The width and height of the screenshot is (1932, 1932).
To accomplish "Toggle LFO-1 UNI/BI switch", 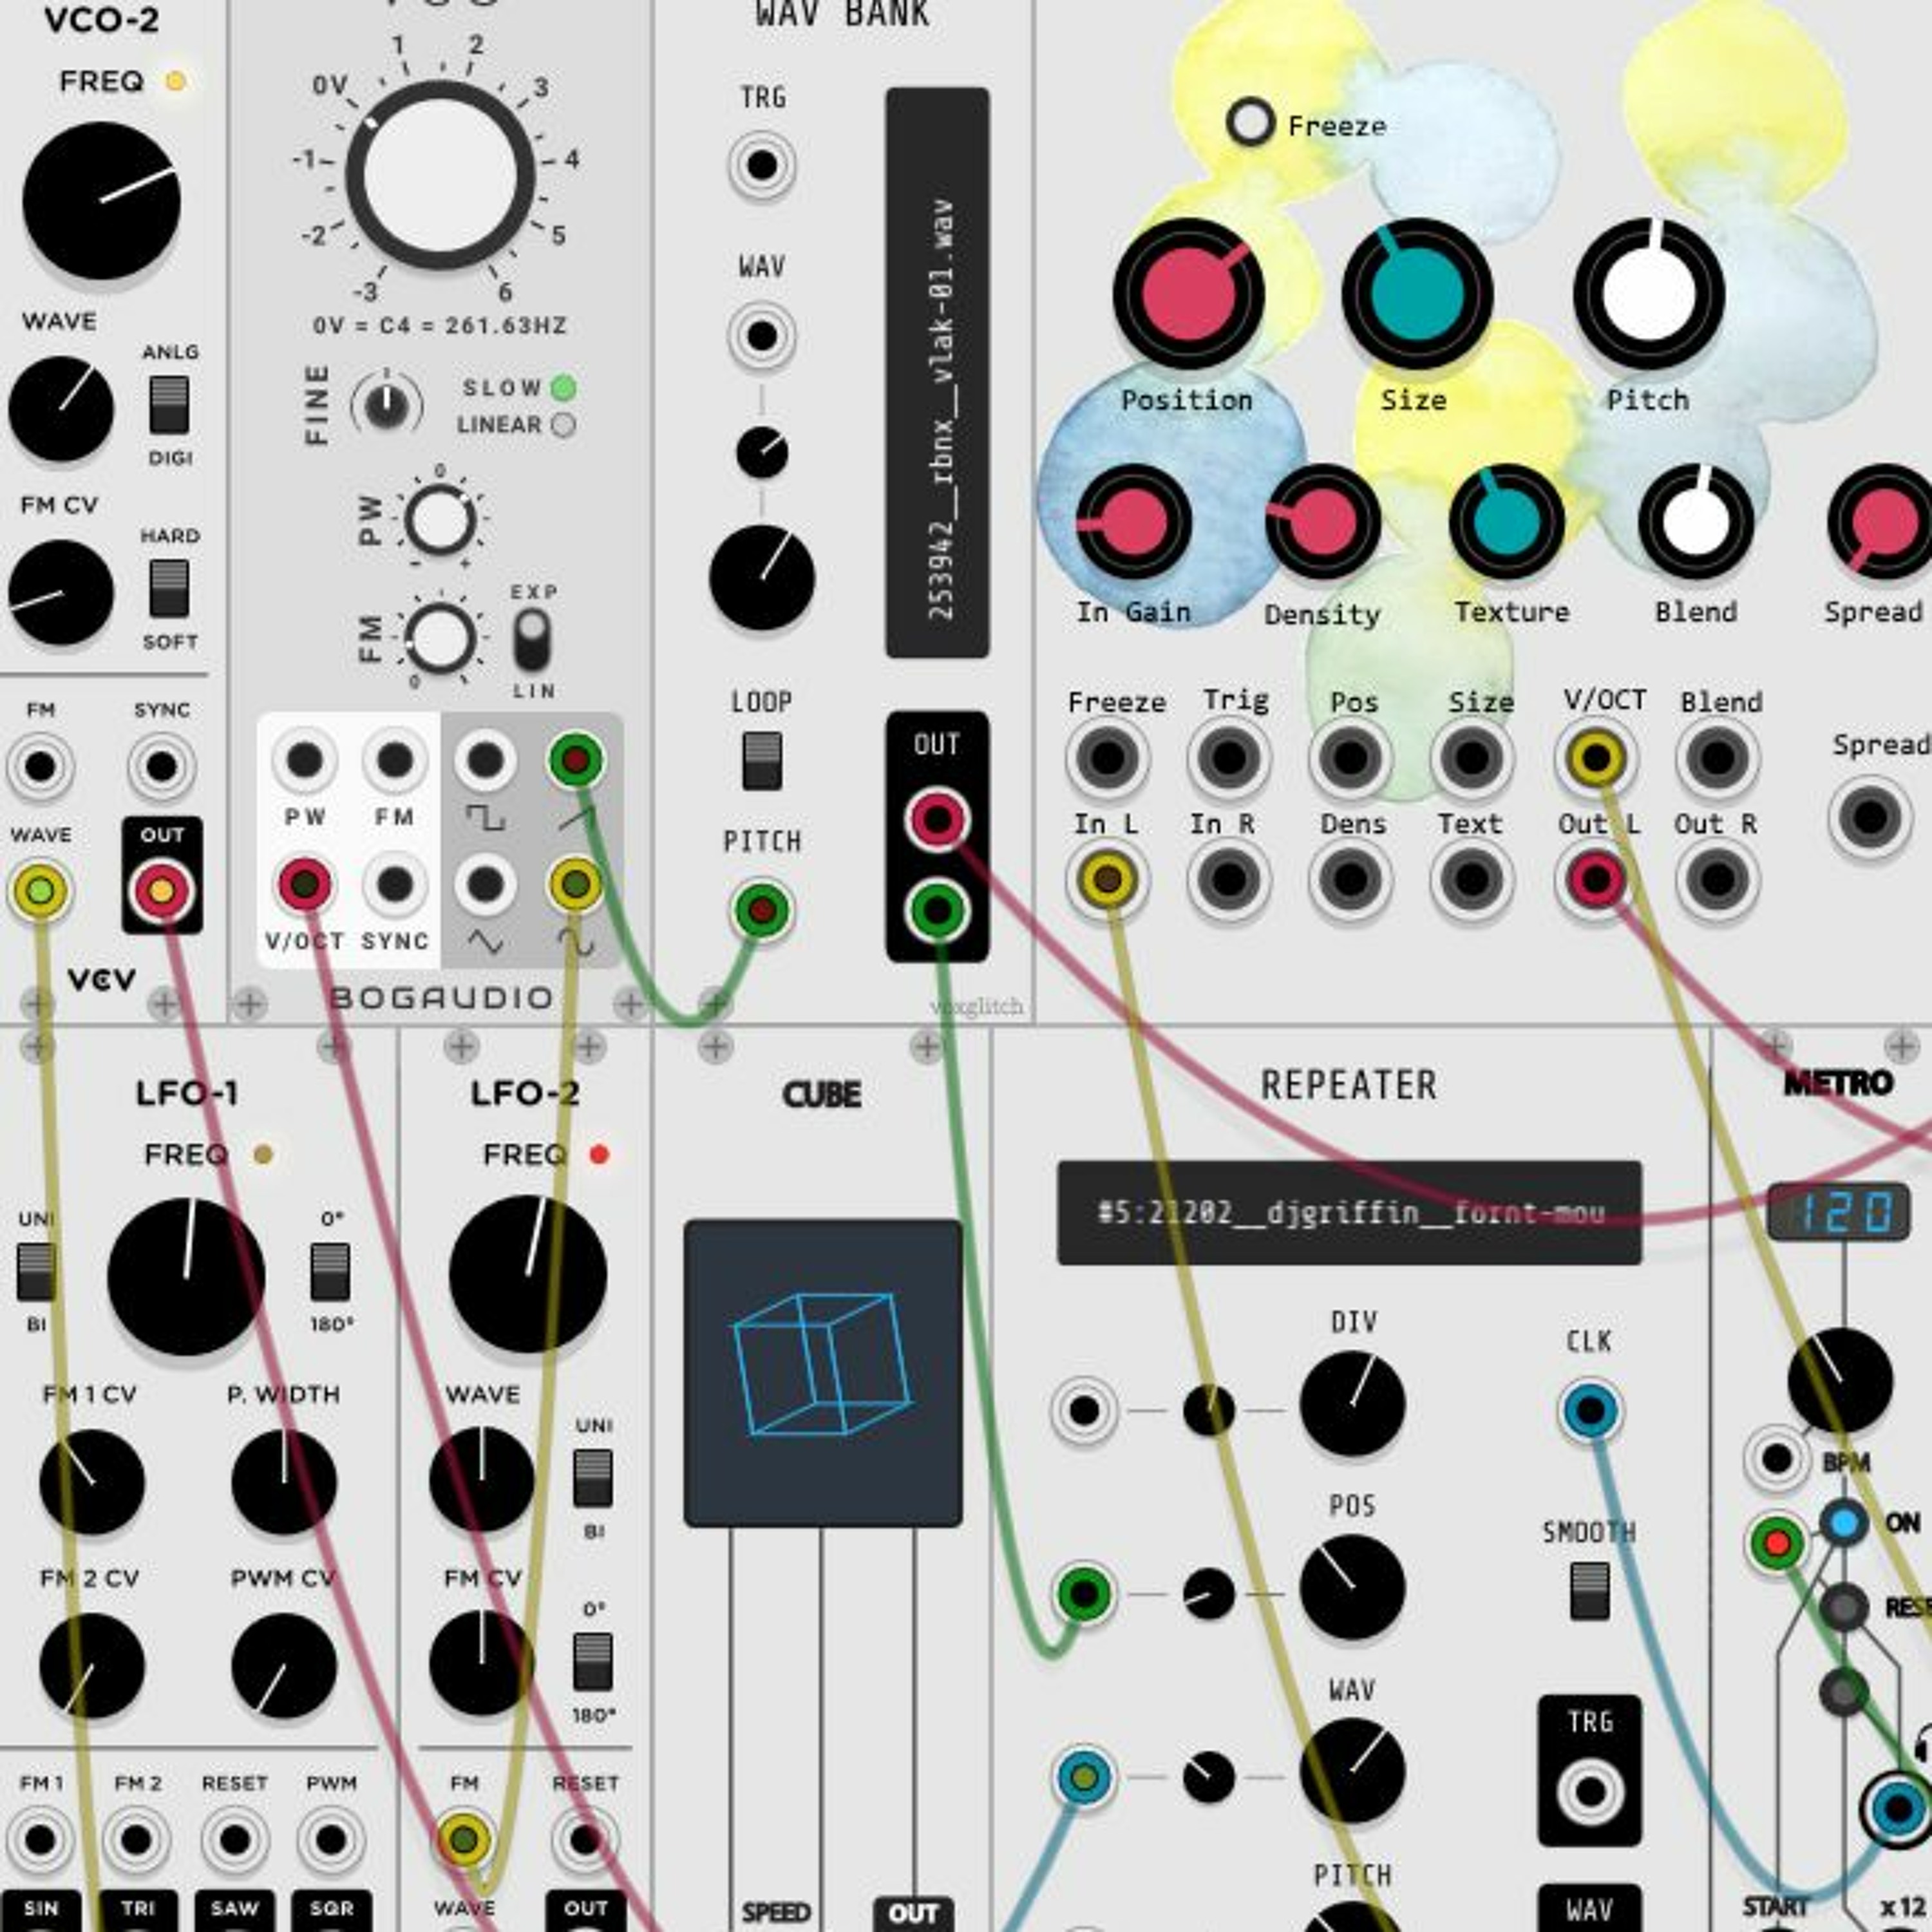I will [36, 1273].
